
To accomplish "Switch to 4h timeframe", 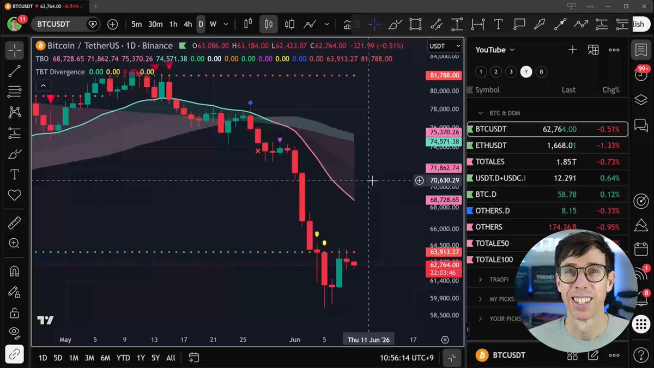I will (x=187, y=24).
